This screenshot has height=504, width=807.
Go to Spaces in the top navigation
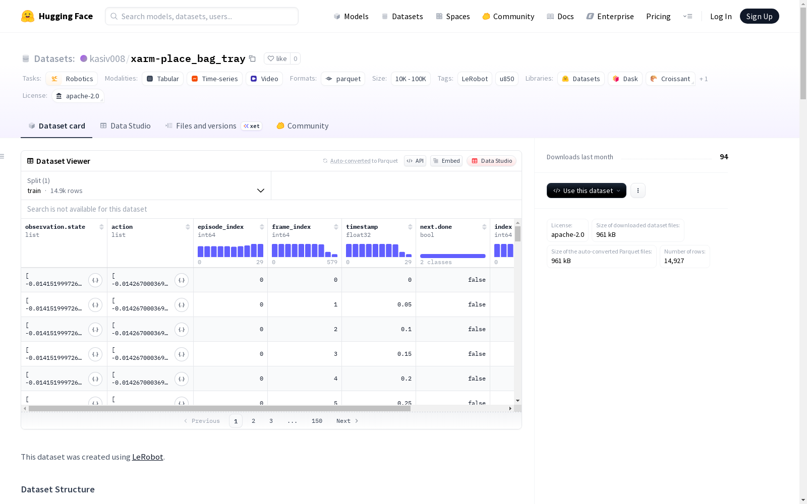pyautogui.click(x=453, y=16)
